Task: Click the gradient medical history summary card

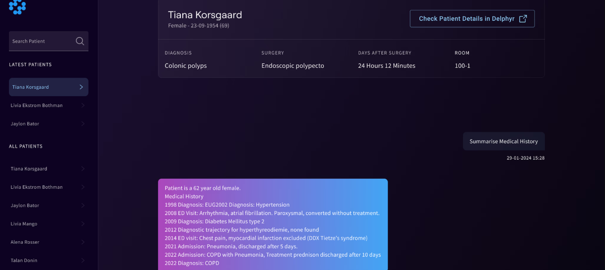Action: [273, 224]
